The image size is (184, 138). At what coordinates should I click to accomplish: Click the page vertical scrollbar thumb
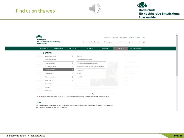point(177,56)
